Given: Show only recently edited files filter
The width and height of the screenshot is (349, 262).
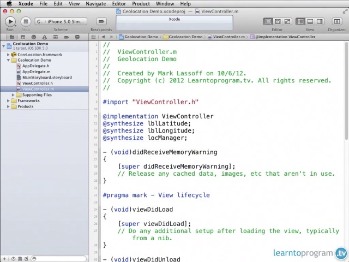Looking at the screenshot, I should tap(13, 259).
